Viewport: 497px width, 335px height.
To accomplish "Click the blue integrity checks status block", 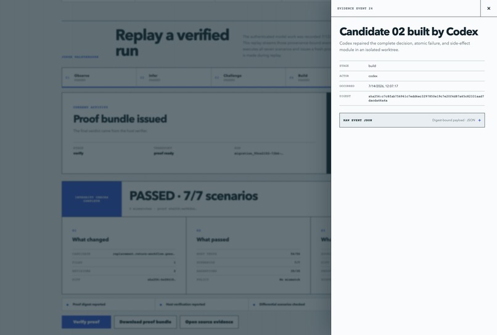I will [x=92, y=199].
